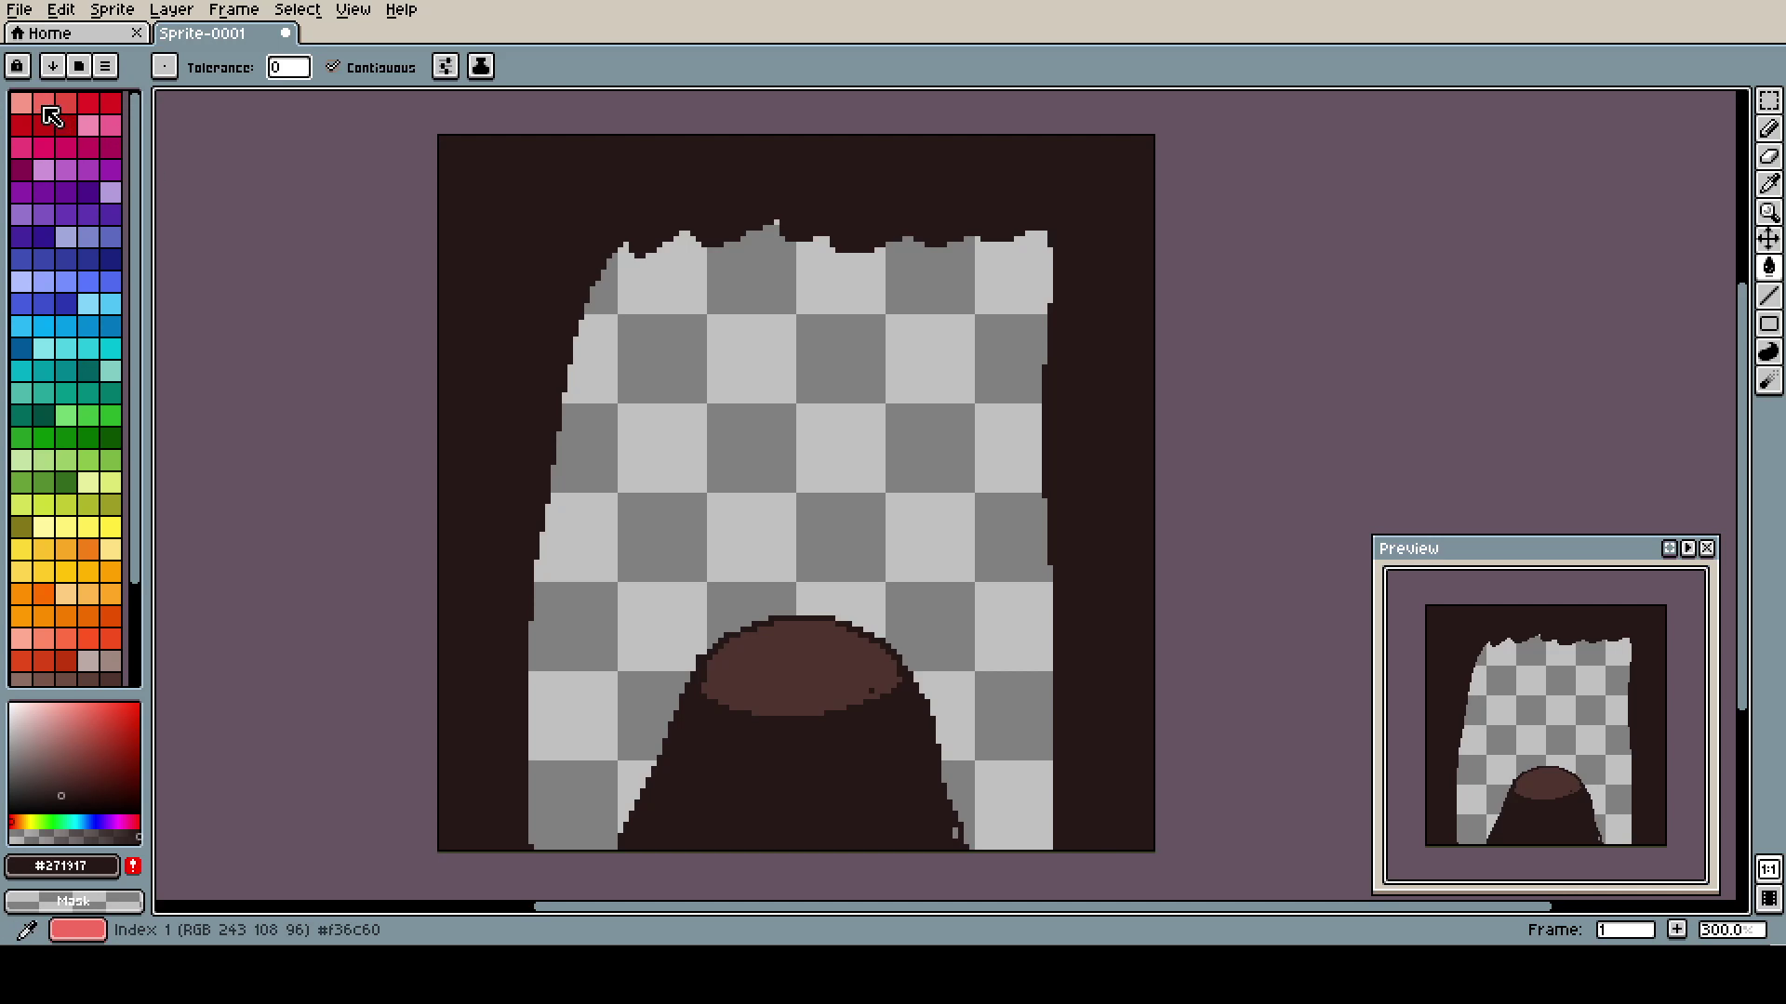
Task: Select the Line tool
Action: point(1768,296)
